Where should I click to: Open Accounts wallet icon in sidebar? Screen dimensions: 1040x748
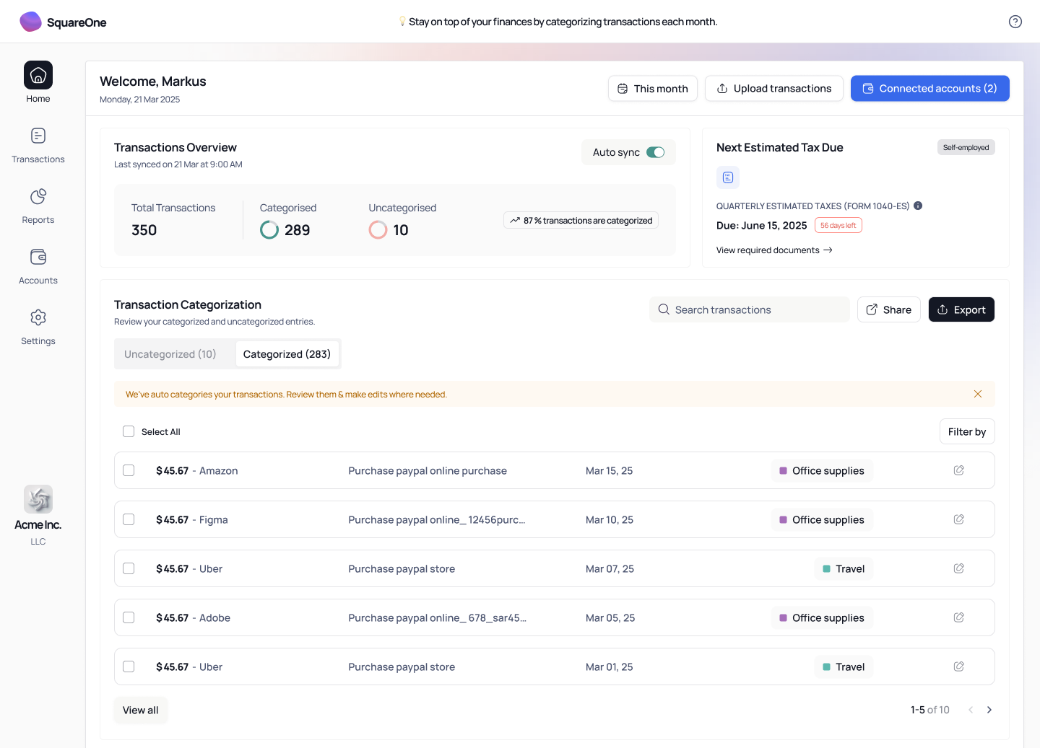coord(38,257)
